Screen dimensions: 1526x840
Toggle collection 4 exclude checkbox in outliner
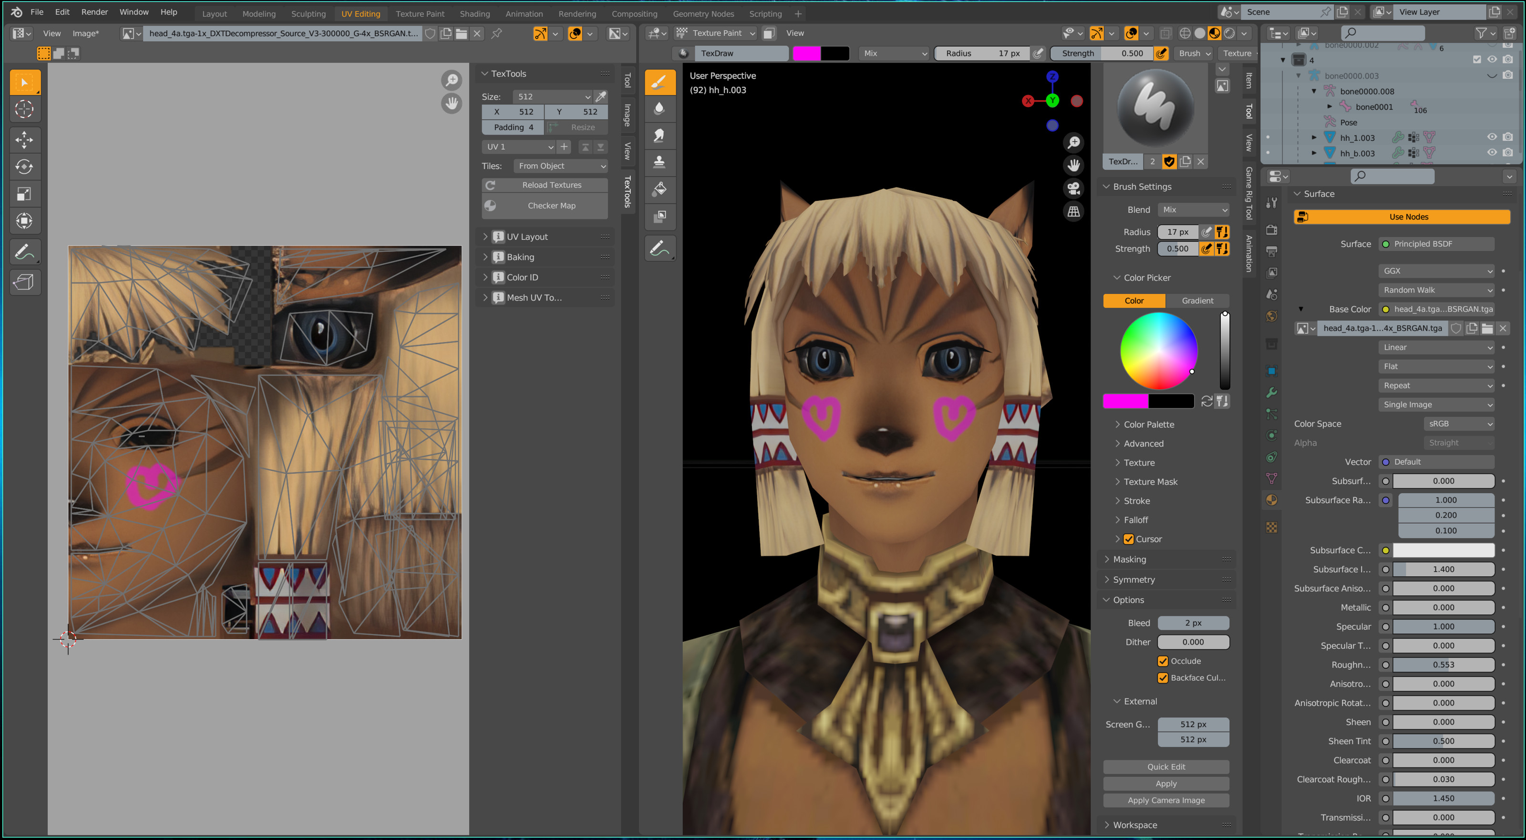coord(1477,60)
